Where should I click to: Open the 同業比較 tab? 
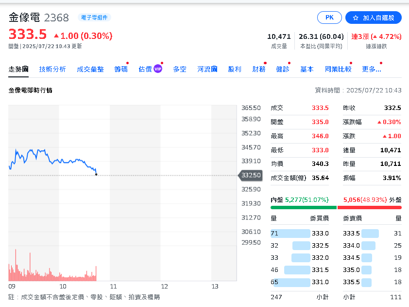click(x=338, y=69)
